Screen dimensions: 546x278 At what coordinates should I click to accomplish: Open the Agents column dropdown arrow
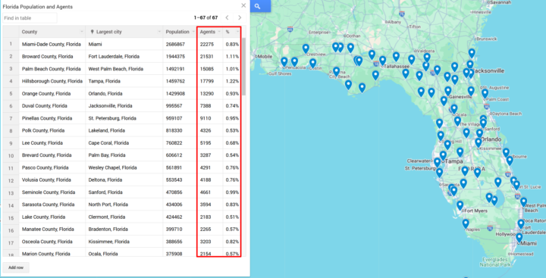pyautogui.click(x=219, y=32)
